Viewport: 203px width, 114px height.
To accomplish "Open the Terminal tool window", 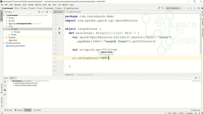I will tap(19, 110).
